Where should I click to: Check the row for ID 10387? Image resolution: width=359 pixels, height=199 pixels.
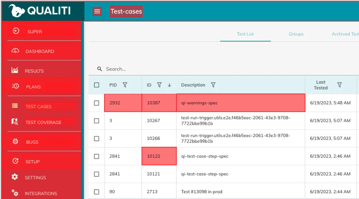[x=97, y=103]
